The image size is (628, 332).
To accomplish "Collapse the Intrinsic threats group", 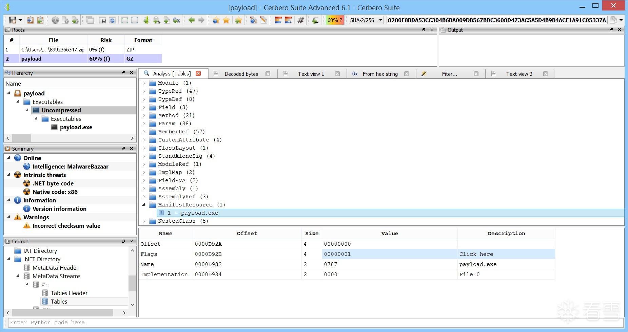I will [x=8, y=175].
